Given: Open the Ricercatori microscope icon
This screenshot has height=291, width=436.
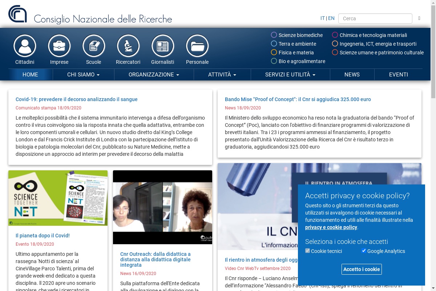Looking at the screenshot, I should pos(128,46).
